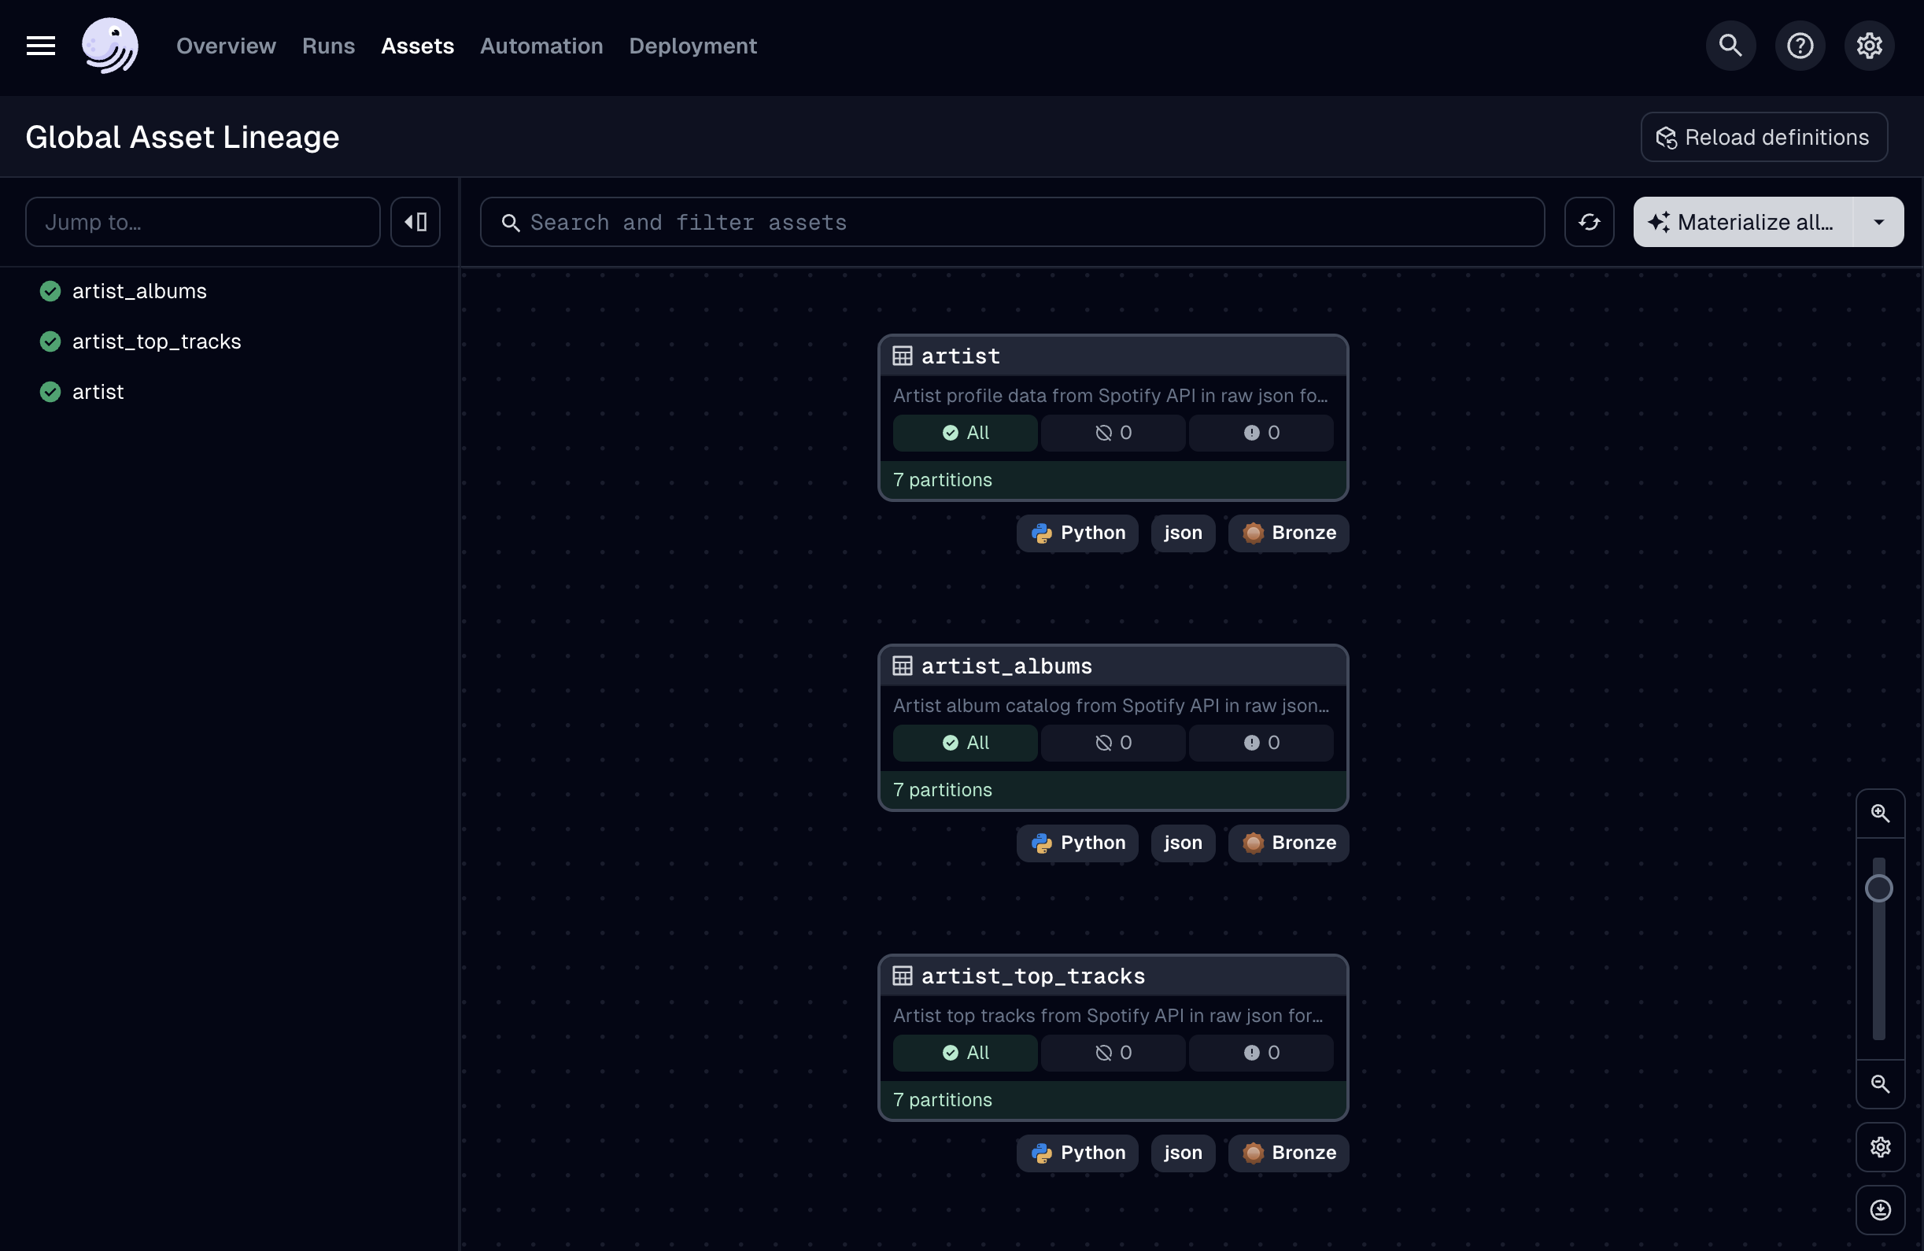This screenshot has width=1924, height=1251.
Task: Click the Python tag under artist node
Action: [1077, 533]
